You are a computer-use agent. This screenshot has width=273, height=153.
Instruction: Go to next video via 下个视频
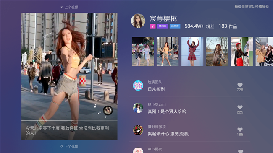69,146
